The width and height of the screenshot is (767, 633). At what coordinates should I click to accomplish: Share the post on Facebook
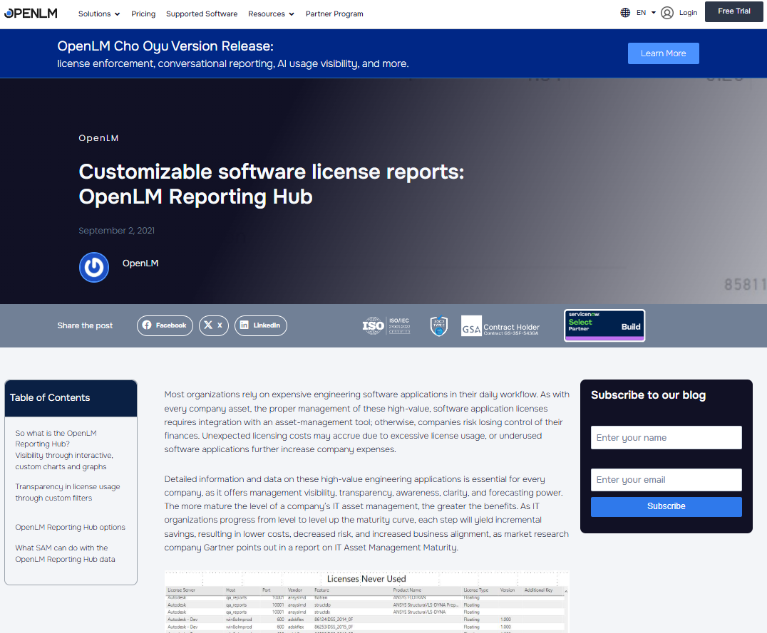point(165,325)
